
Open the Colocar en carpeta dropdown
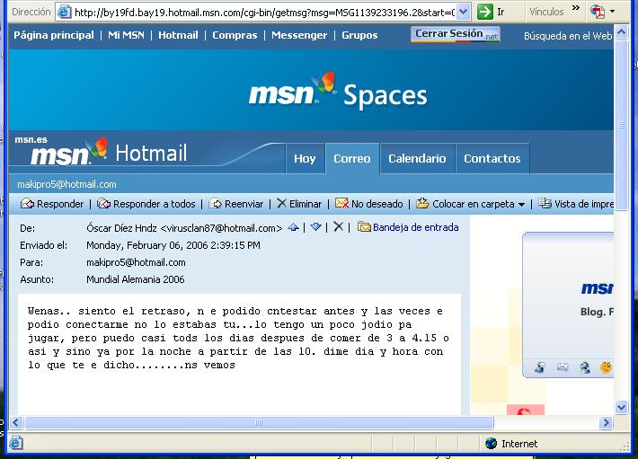pos(471,204)
